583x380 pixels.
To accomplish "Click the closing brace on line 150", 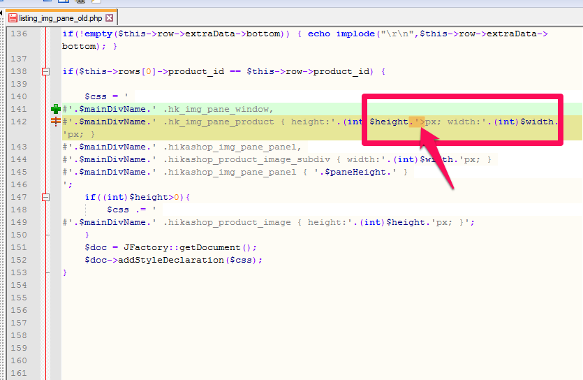I will pos(87,235).
